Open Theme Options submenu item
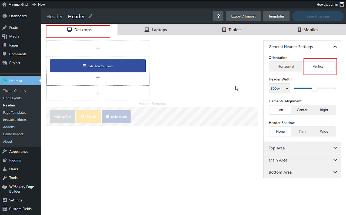The height and width of the screenshot is (215, 346). 14,91
